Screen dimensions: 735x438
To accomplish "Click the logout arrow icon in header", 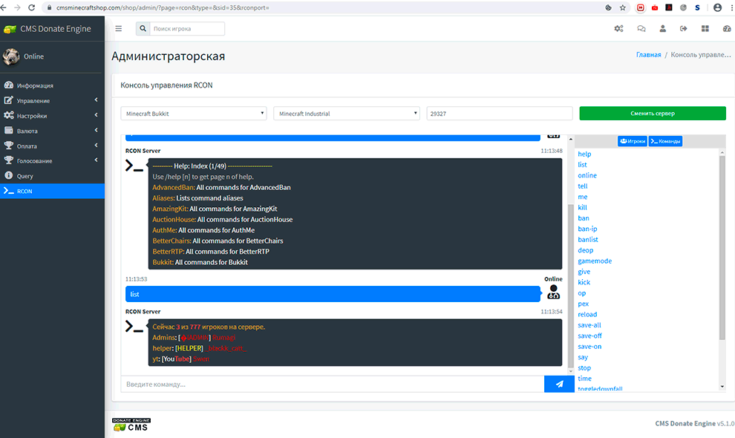I will coord(683,29).
